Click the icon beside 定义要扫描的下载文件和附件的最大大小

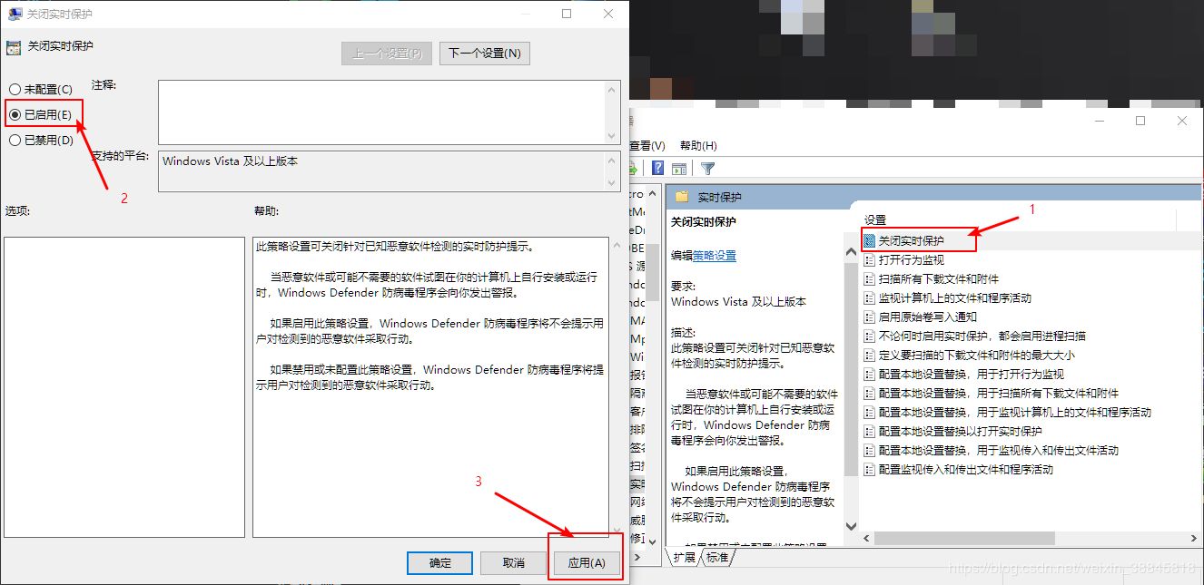(869, 356)
